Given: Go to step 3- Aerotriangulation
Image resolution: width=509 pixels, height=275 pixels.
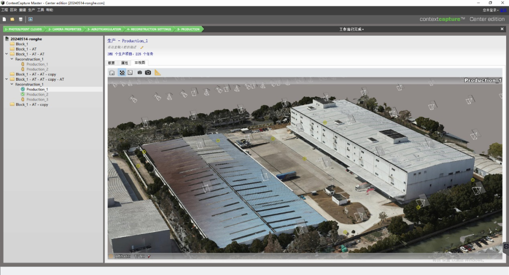Looking at the screenshot, I should coord(104,29).
